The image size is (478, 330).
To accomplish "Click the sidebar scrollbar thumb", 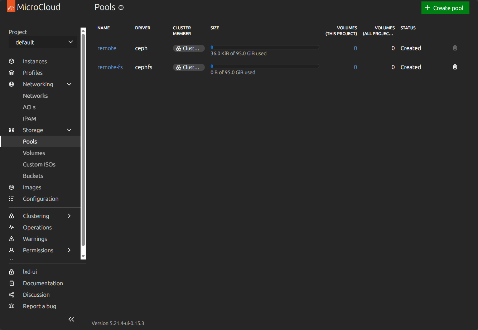I will [83, 140].
